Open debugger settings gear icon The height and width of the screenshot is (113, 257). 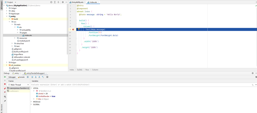click(x=5, y=97)
